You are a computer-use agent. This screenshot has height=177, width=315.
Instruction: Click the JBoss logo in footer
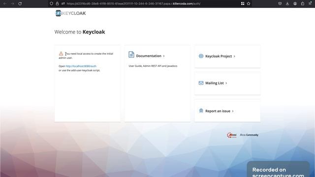coord(232,135)
